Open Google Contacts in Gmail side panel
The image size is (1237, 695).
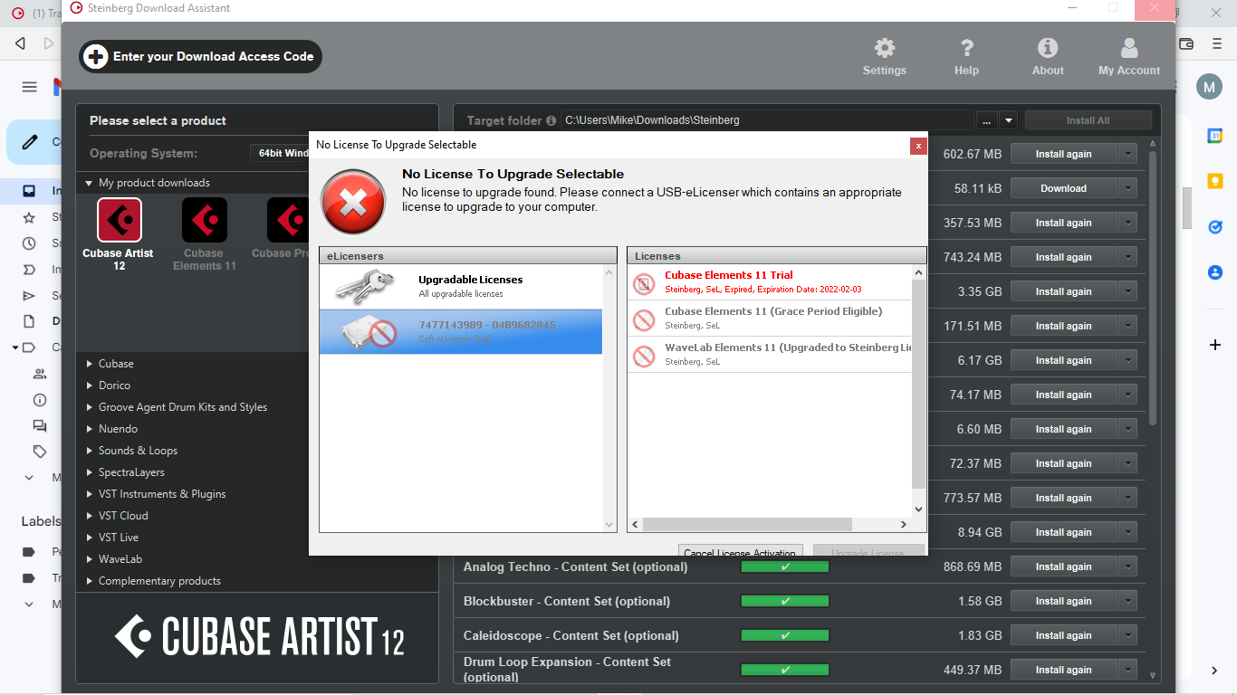coord(1215,271)
